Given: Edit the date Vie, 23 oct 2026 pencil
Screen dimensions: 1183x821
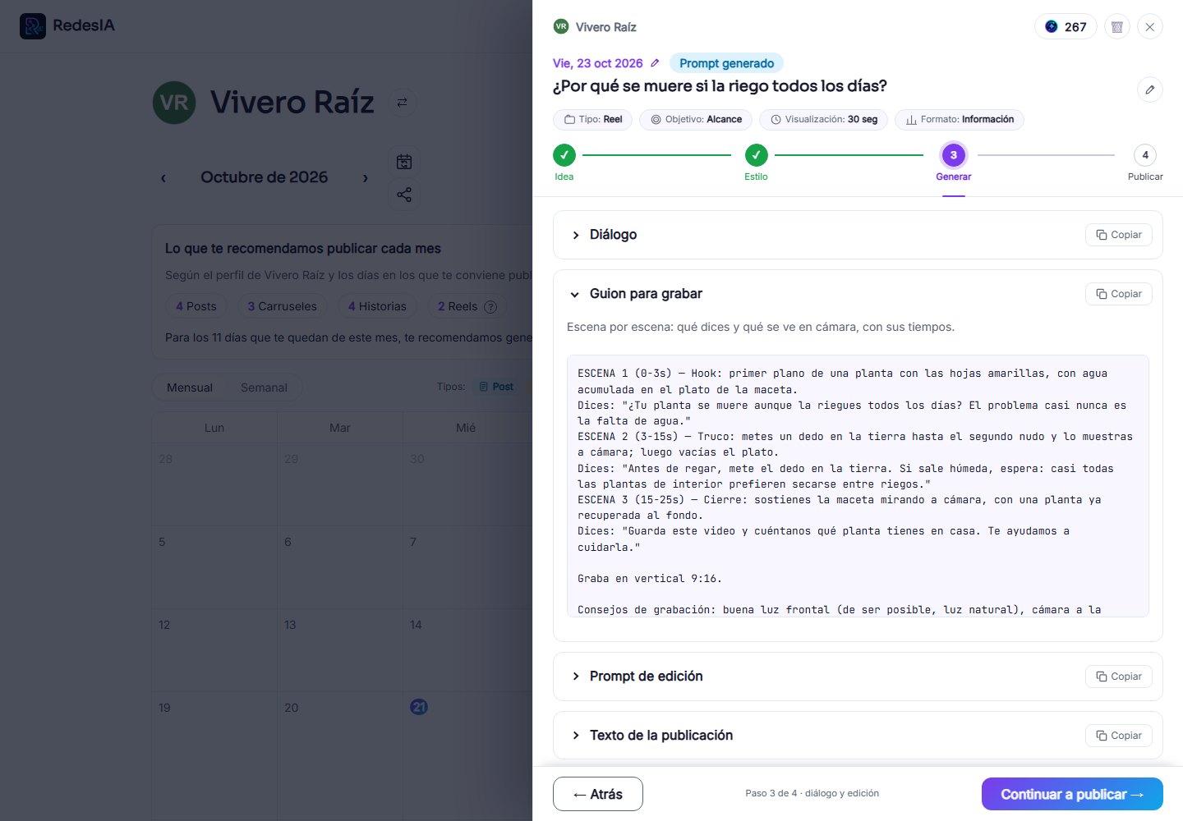Looking at the screenshot, I should click(x=655, y=63).
